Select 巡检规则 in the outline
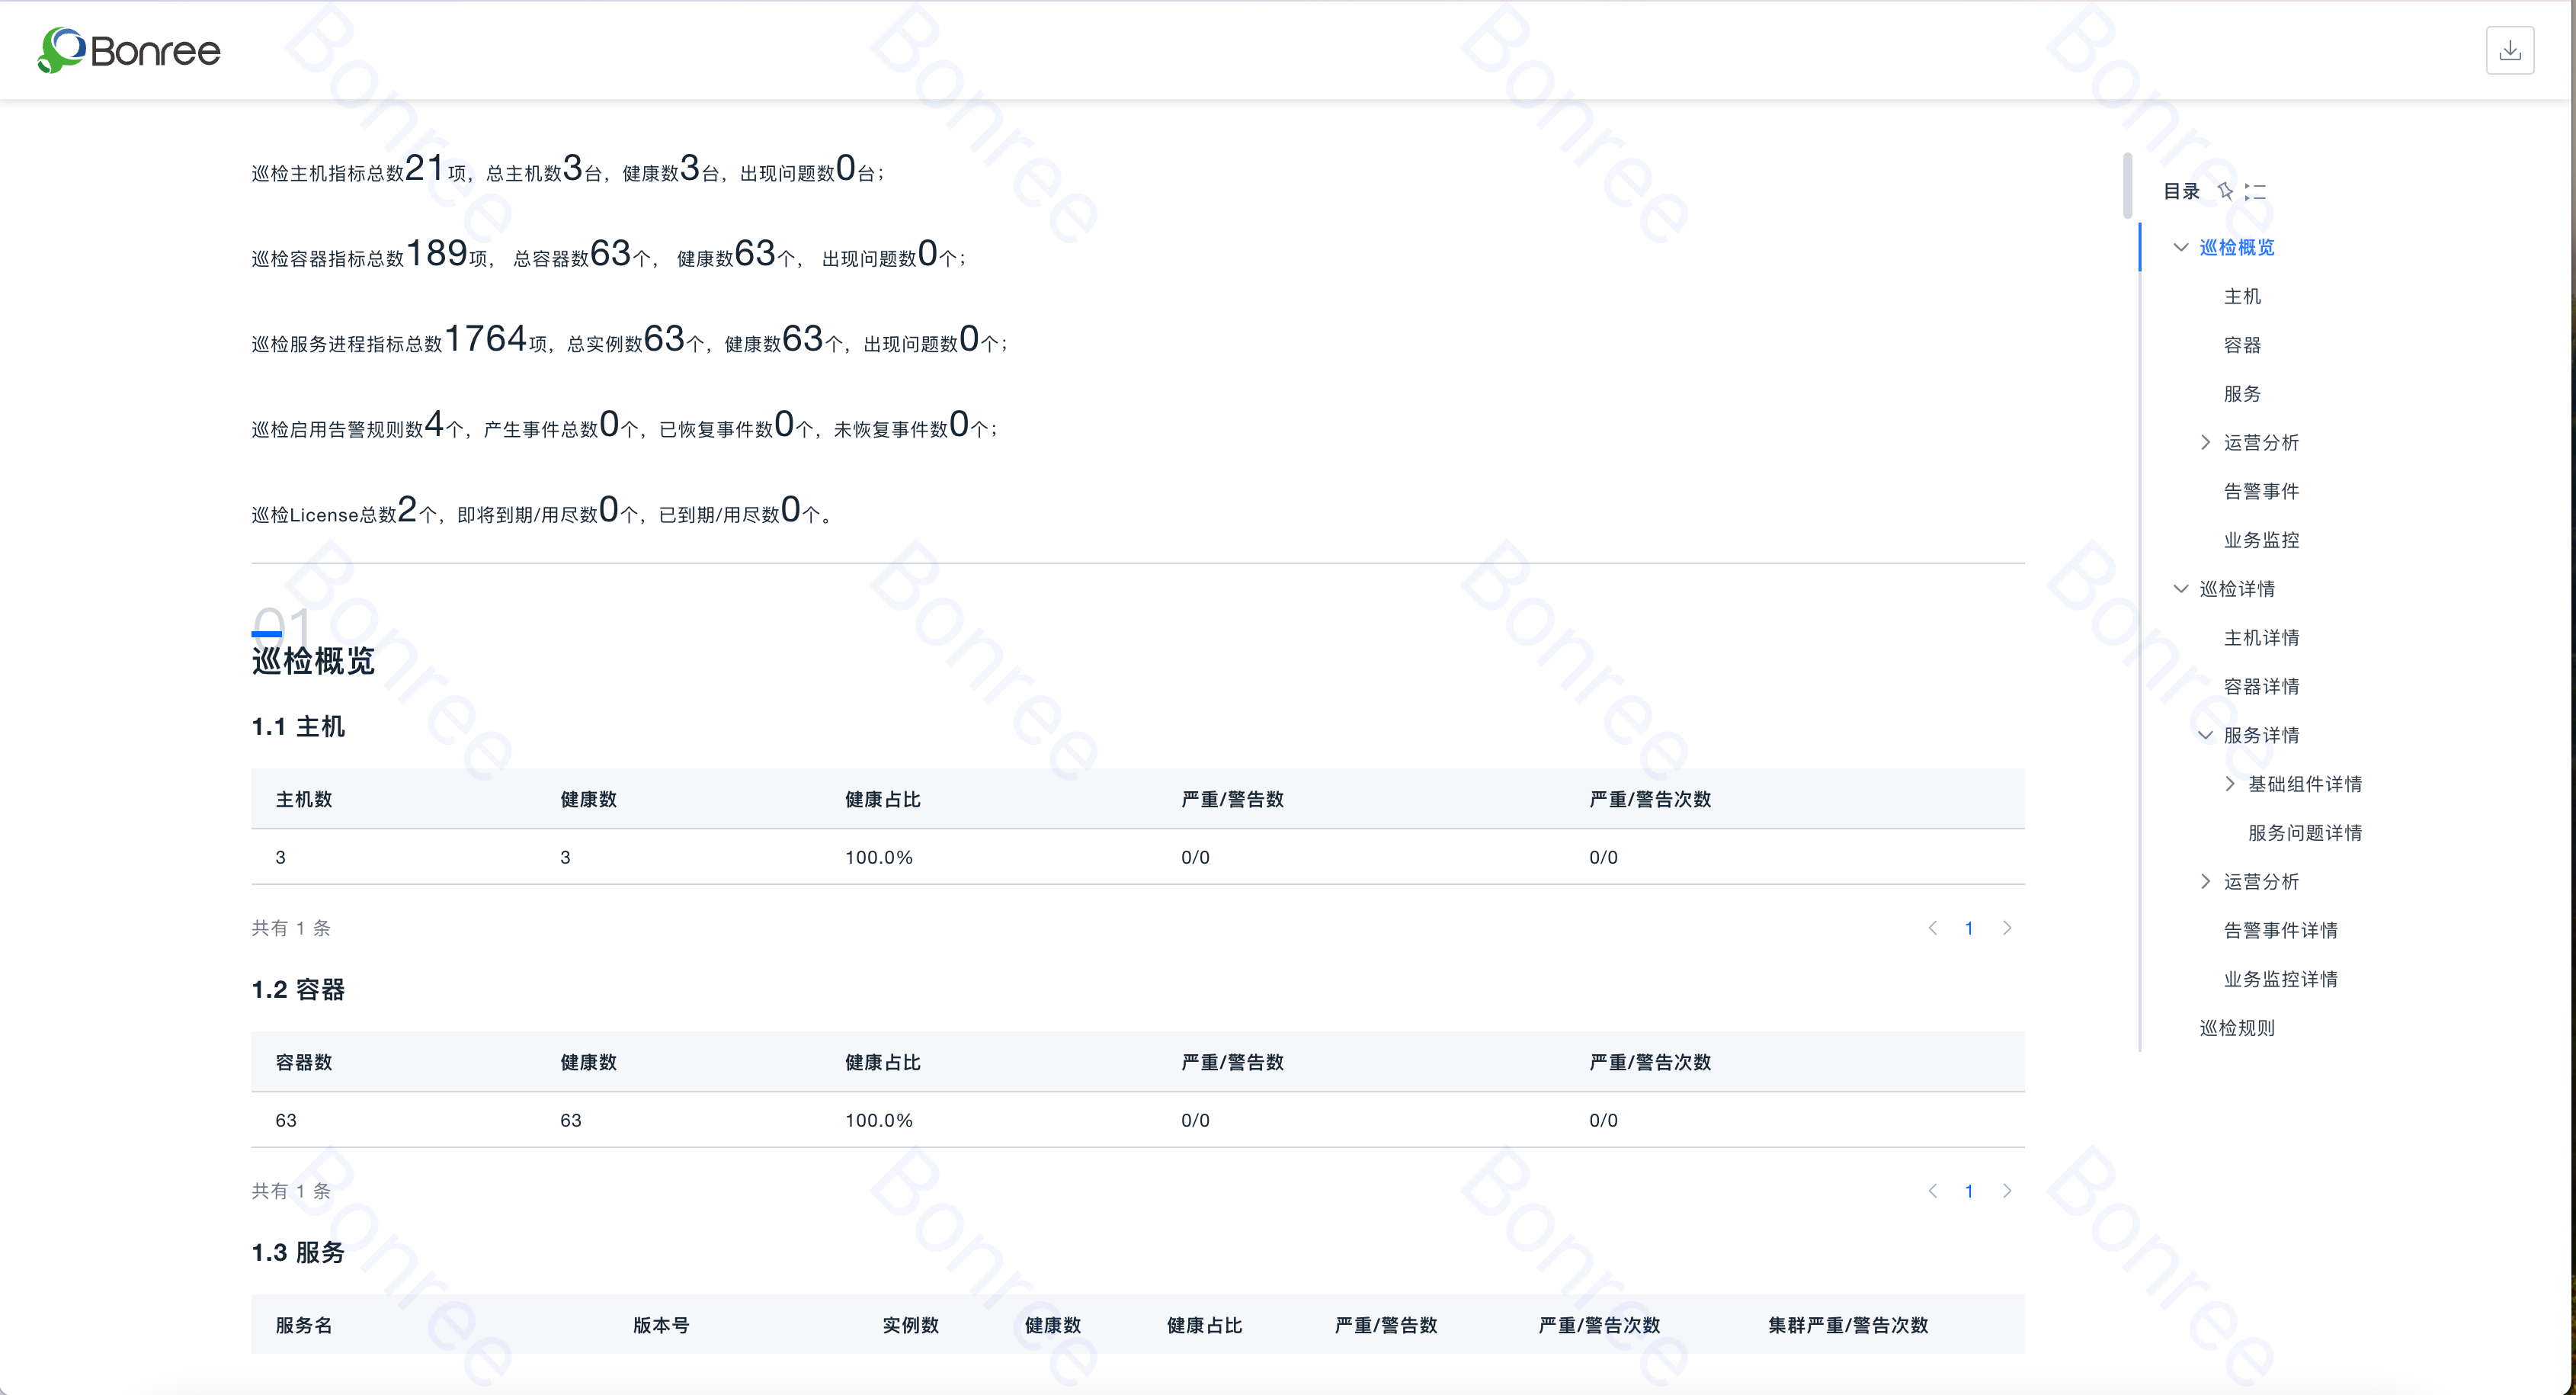 (2236, 1028)
